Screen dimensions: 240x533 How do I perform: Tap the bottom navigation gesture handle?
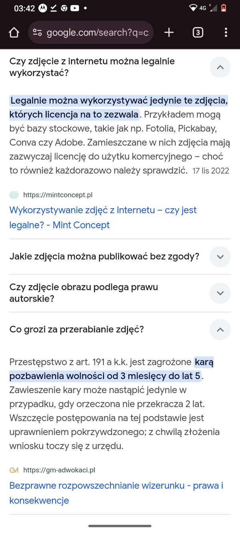[x=120, y=526]
